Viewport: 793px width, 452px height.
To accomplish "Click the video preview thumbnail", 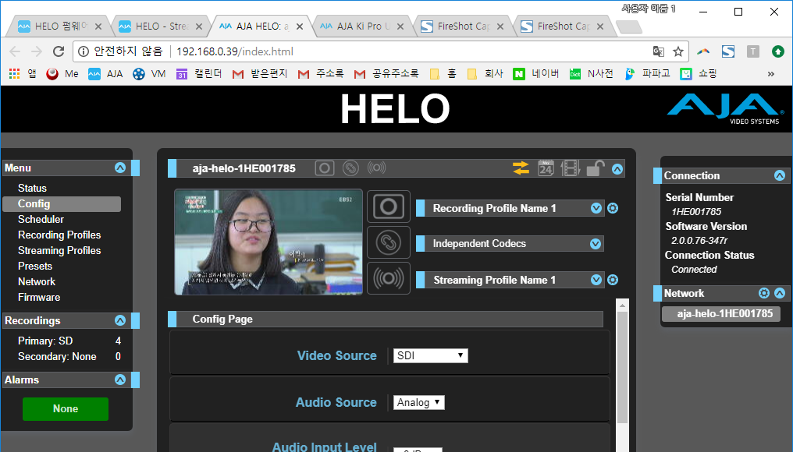I will click(x=268, y=242).
